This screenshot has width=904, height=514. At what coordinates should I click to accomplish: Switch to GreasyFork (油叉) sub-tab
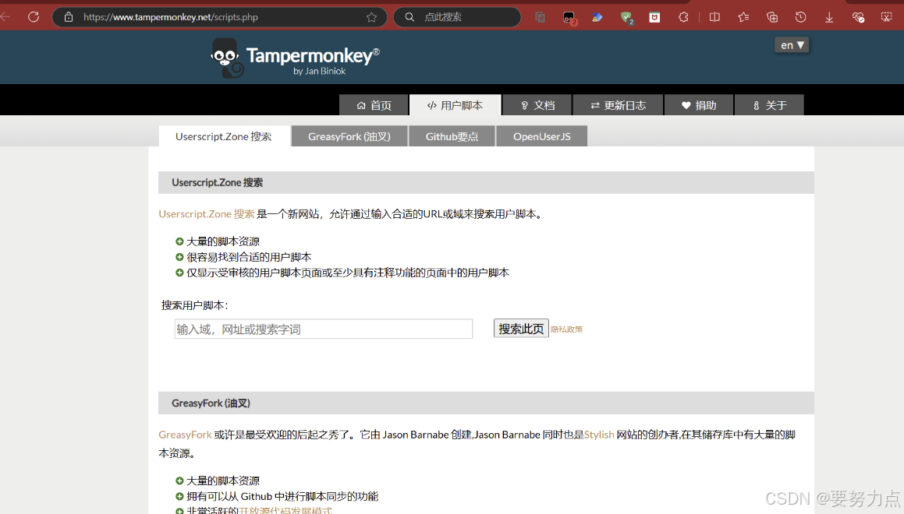(349, 136)
